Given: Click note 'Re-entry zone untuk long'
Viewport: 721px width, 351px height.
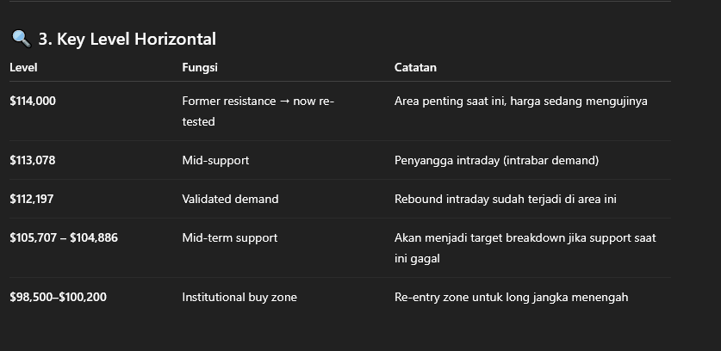Looking at the screenshot, I should coord(463,298).
